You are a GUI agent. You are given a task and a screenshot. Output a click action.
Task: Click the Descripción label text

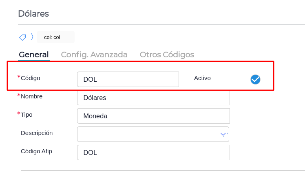coord(37,133)
